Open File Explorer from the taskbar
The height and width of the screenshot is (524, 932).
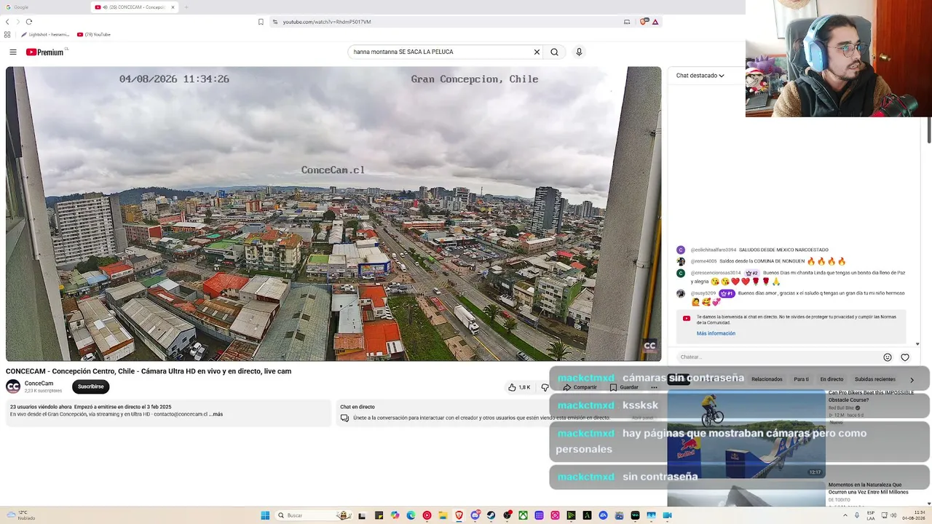coord(443,515)
